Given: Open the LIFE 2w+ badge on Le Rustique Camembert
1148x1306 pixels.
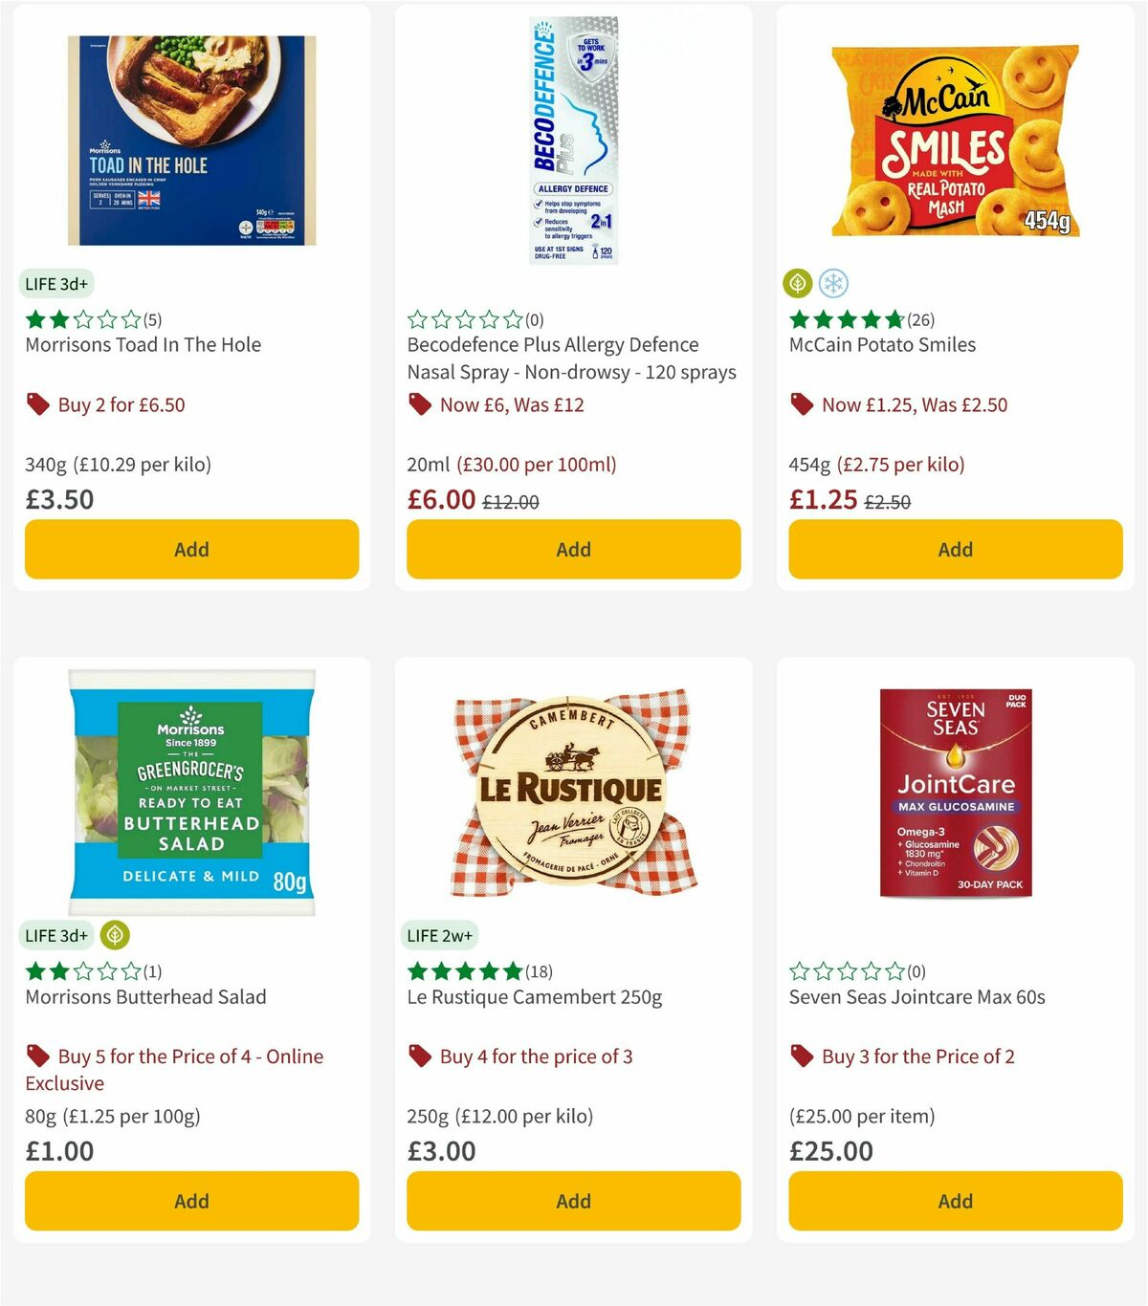Looking at the screenshot, I should click(x=439, y=935).
